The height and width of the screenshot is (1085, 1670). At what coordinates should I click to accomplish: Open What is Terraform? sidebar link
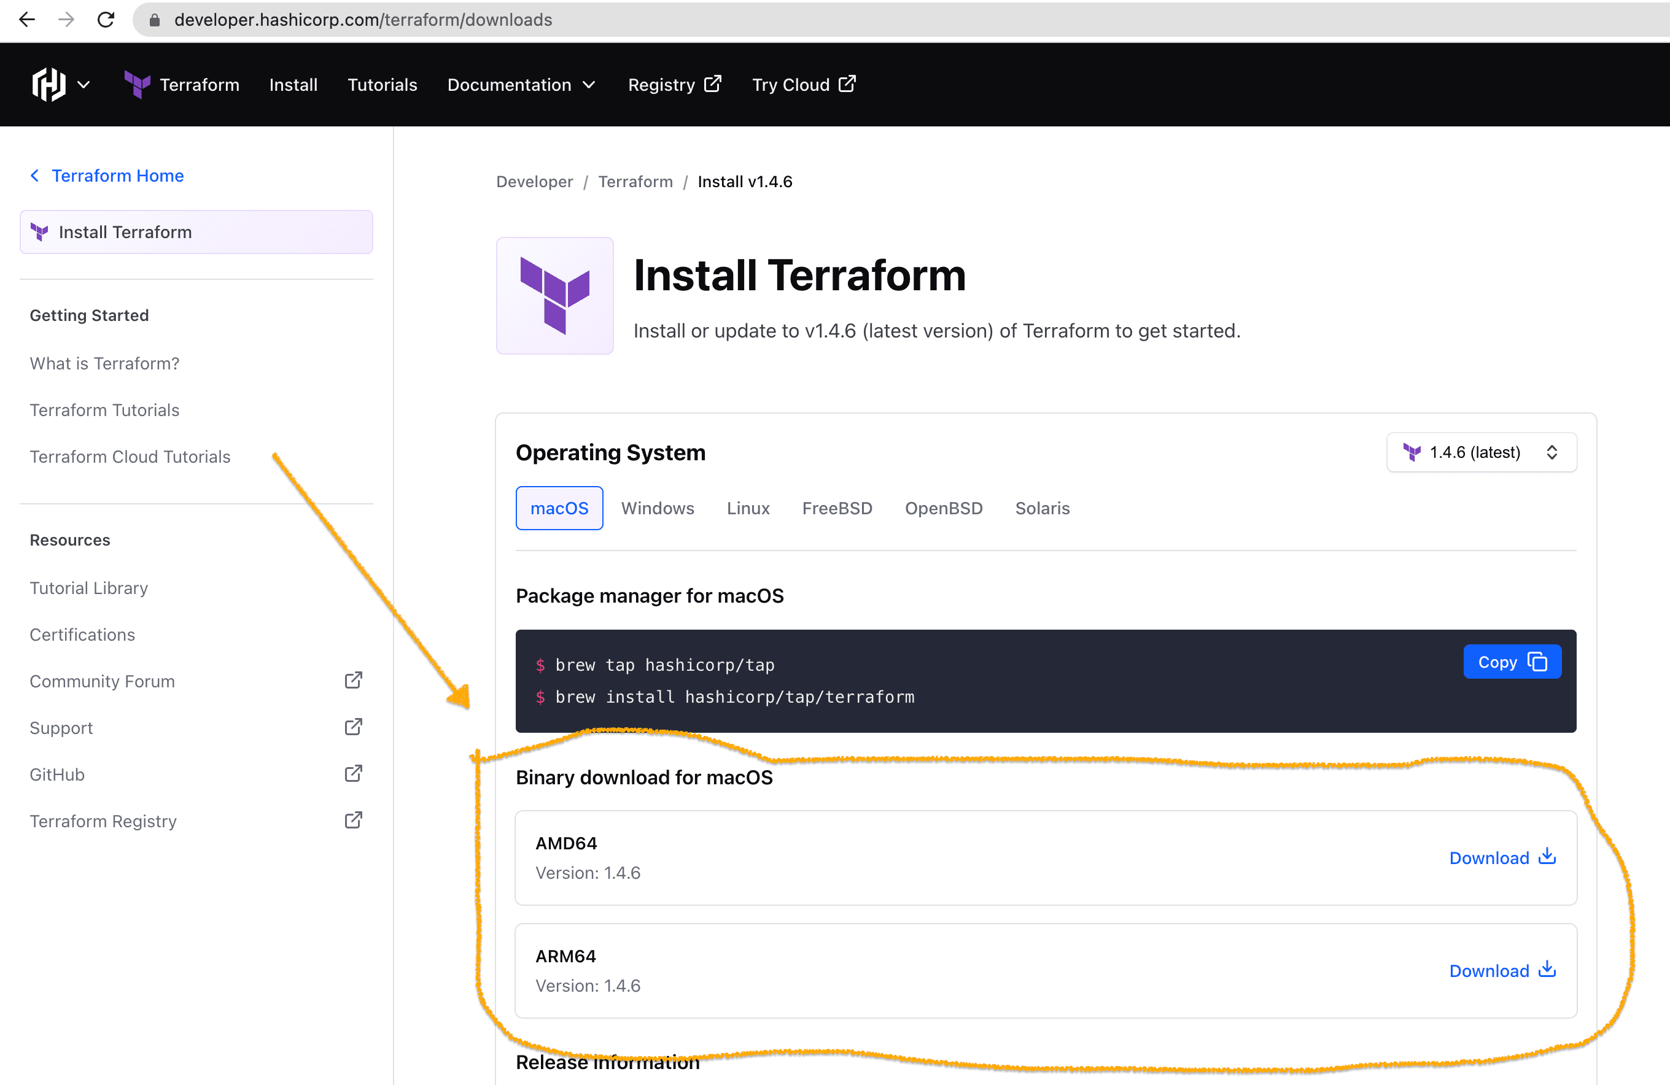coord(104,363)
